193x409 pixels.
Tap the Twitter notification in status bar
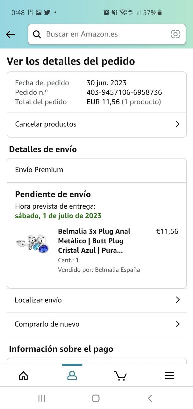[47, 12]
